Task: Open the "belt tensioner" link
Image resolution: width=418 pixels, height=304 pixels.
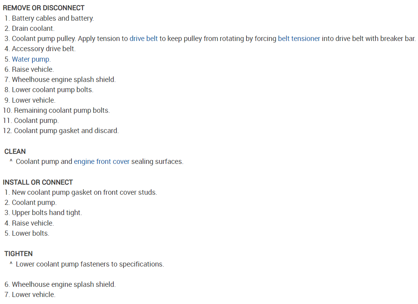Action: 299,39
